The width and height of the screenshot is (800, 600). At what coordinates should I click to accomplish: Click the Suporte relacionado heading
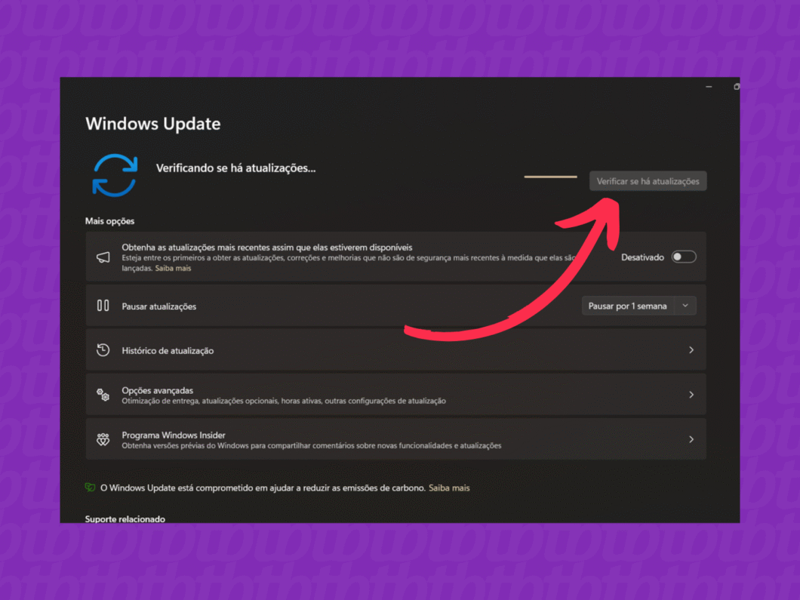click(x=125, y=518)
